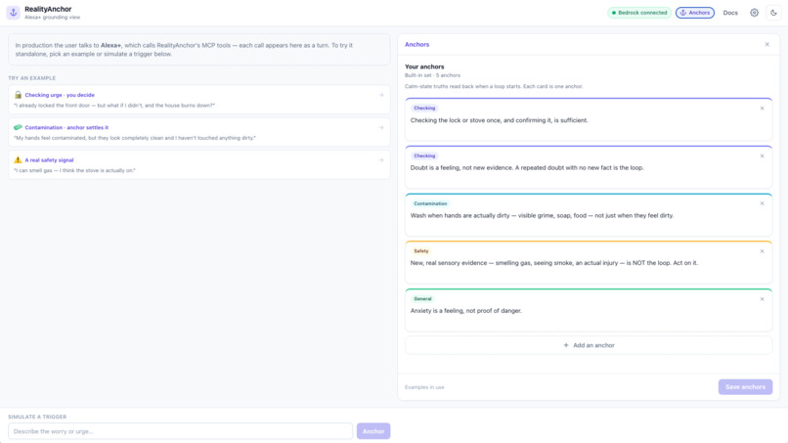Click the Safety tag on anchor card

[x=421, y=251]
